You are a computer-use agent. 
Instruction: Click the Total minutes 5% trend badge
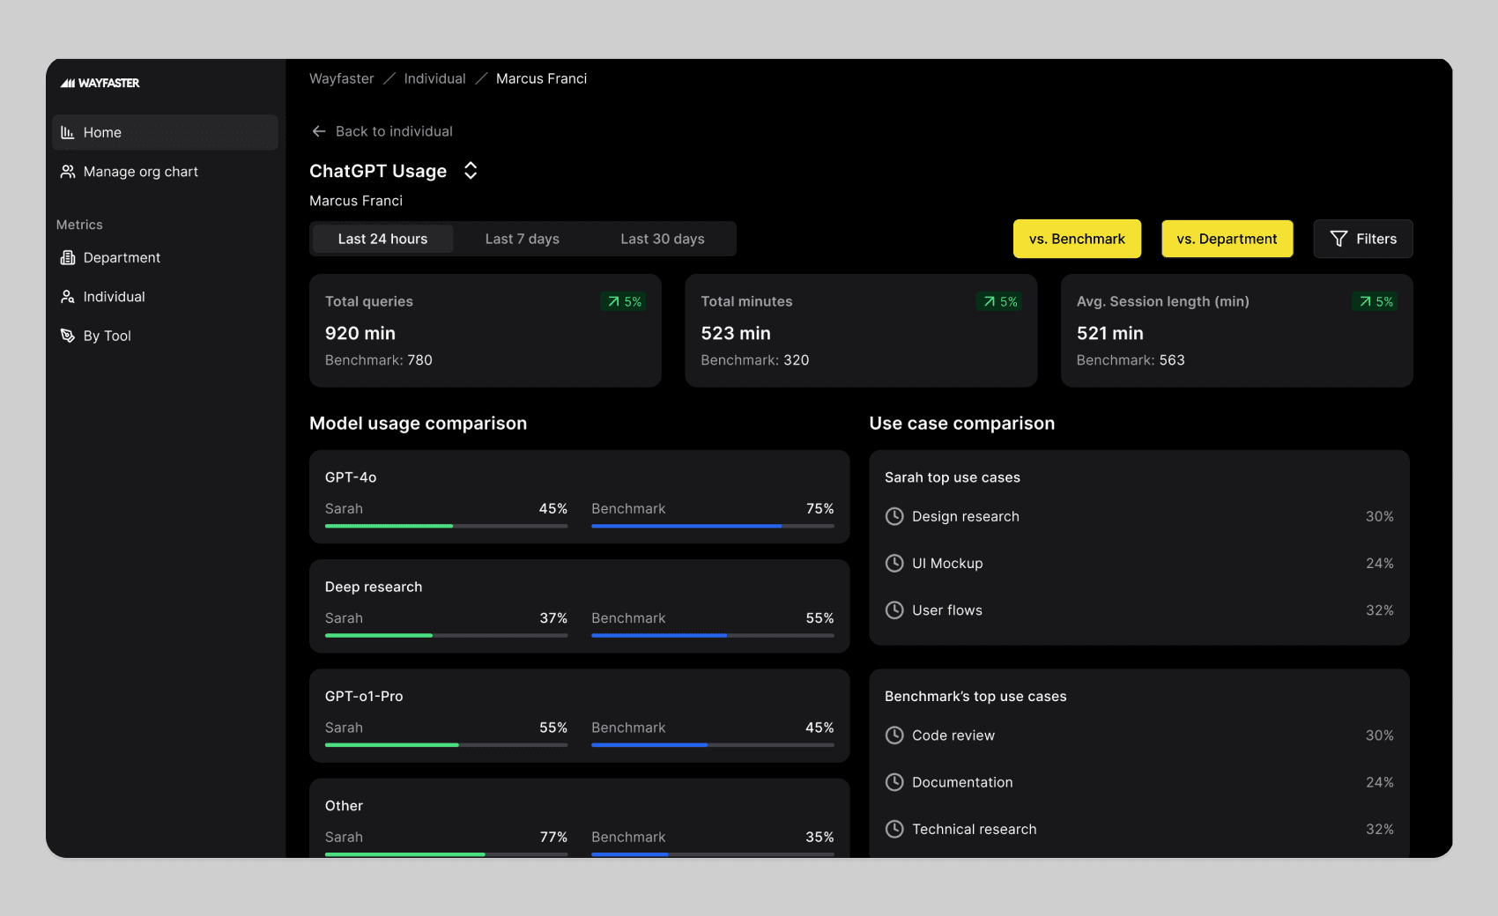pos(999,301)
